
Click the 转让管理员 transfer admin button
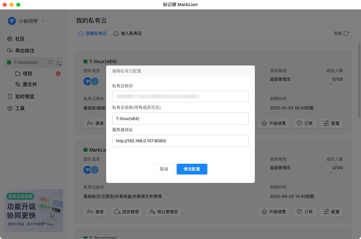tap(164, 212)
